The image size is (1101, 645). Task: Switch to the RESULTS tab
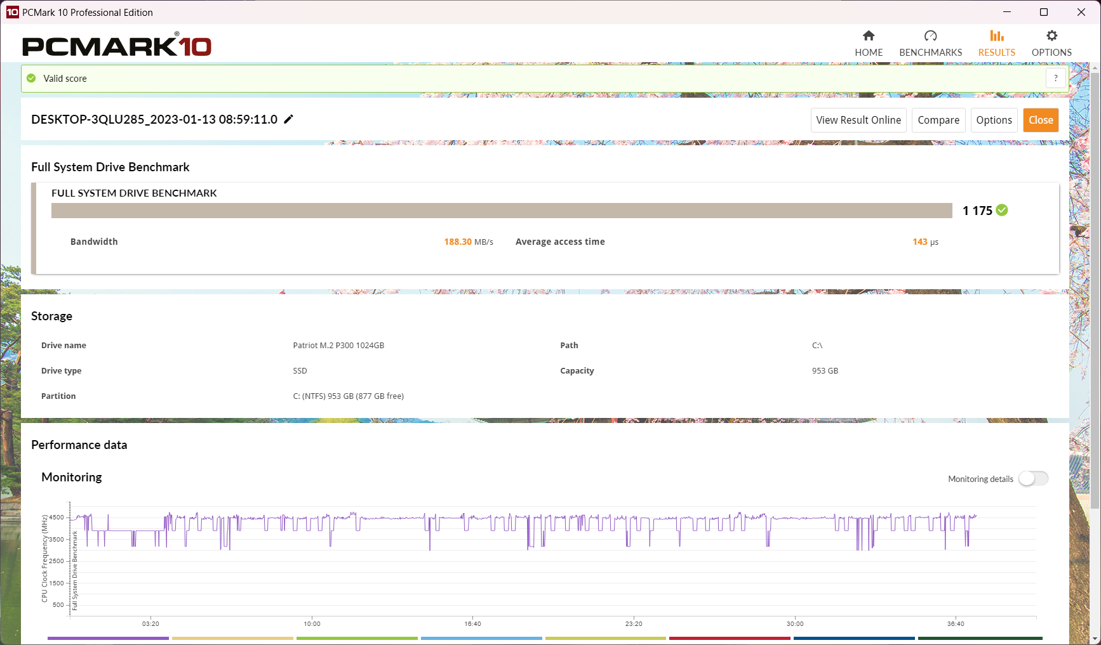pos(997,44)
